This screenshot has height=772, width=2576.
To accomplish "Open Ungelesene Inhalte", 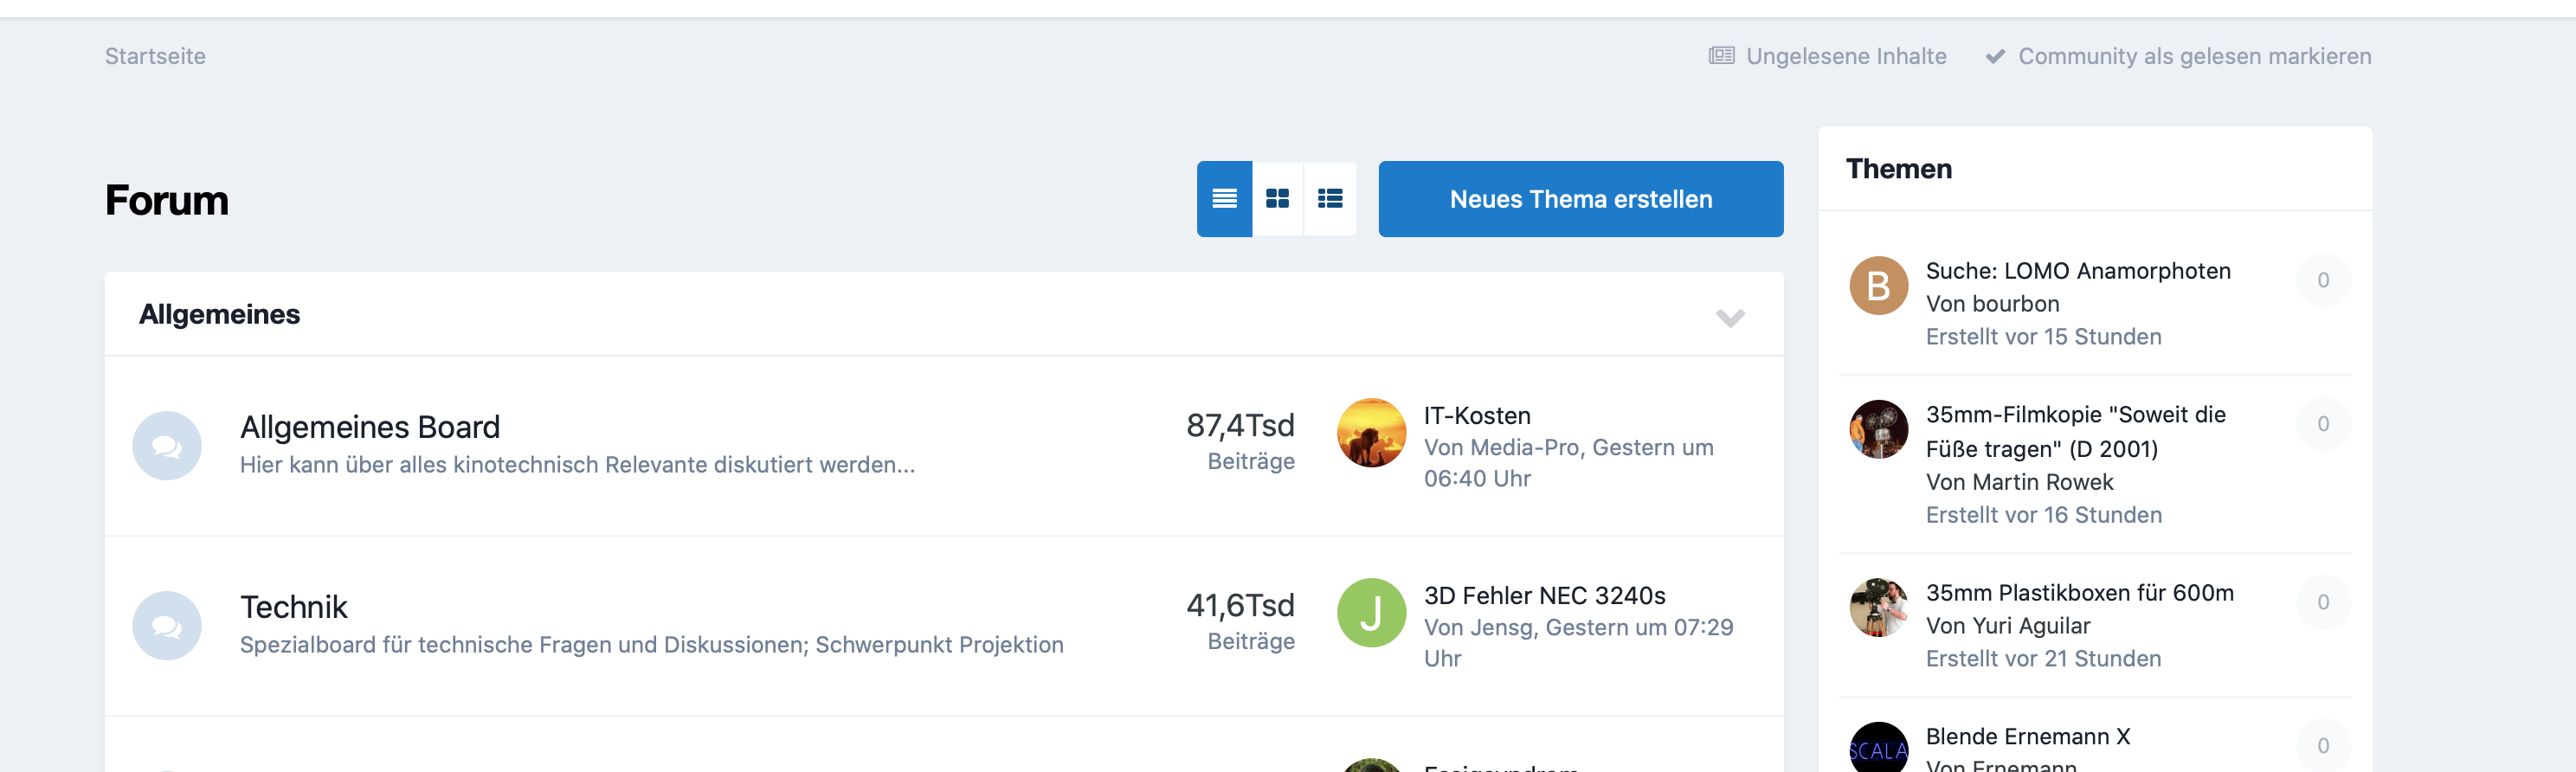I will click(x=1845, y=56).
